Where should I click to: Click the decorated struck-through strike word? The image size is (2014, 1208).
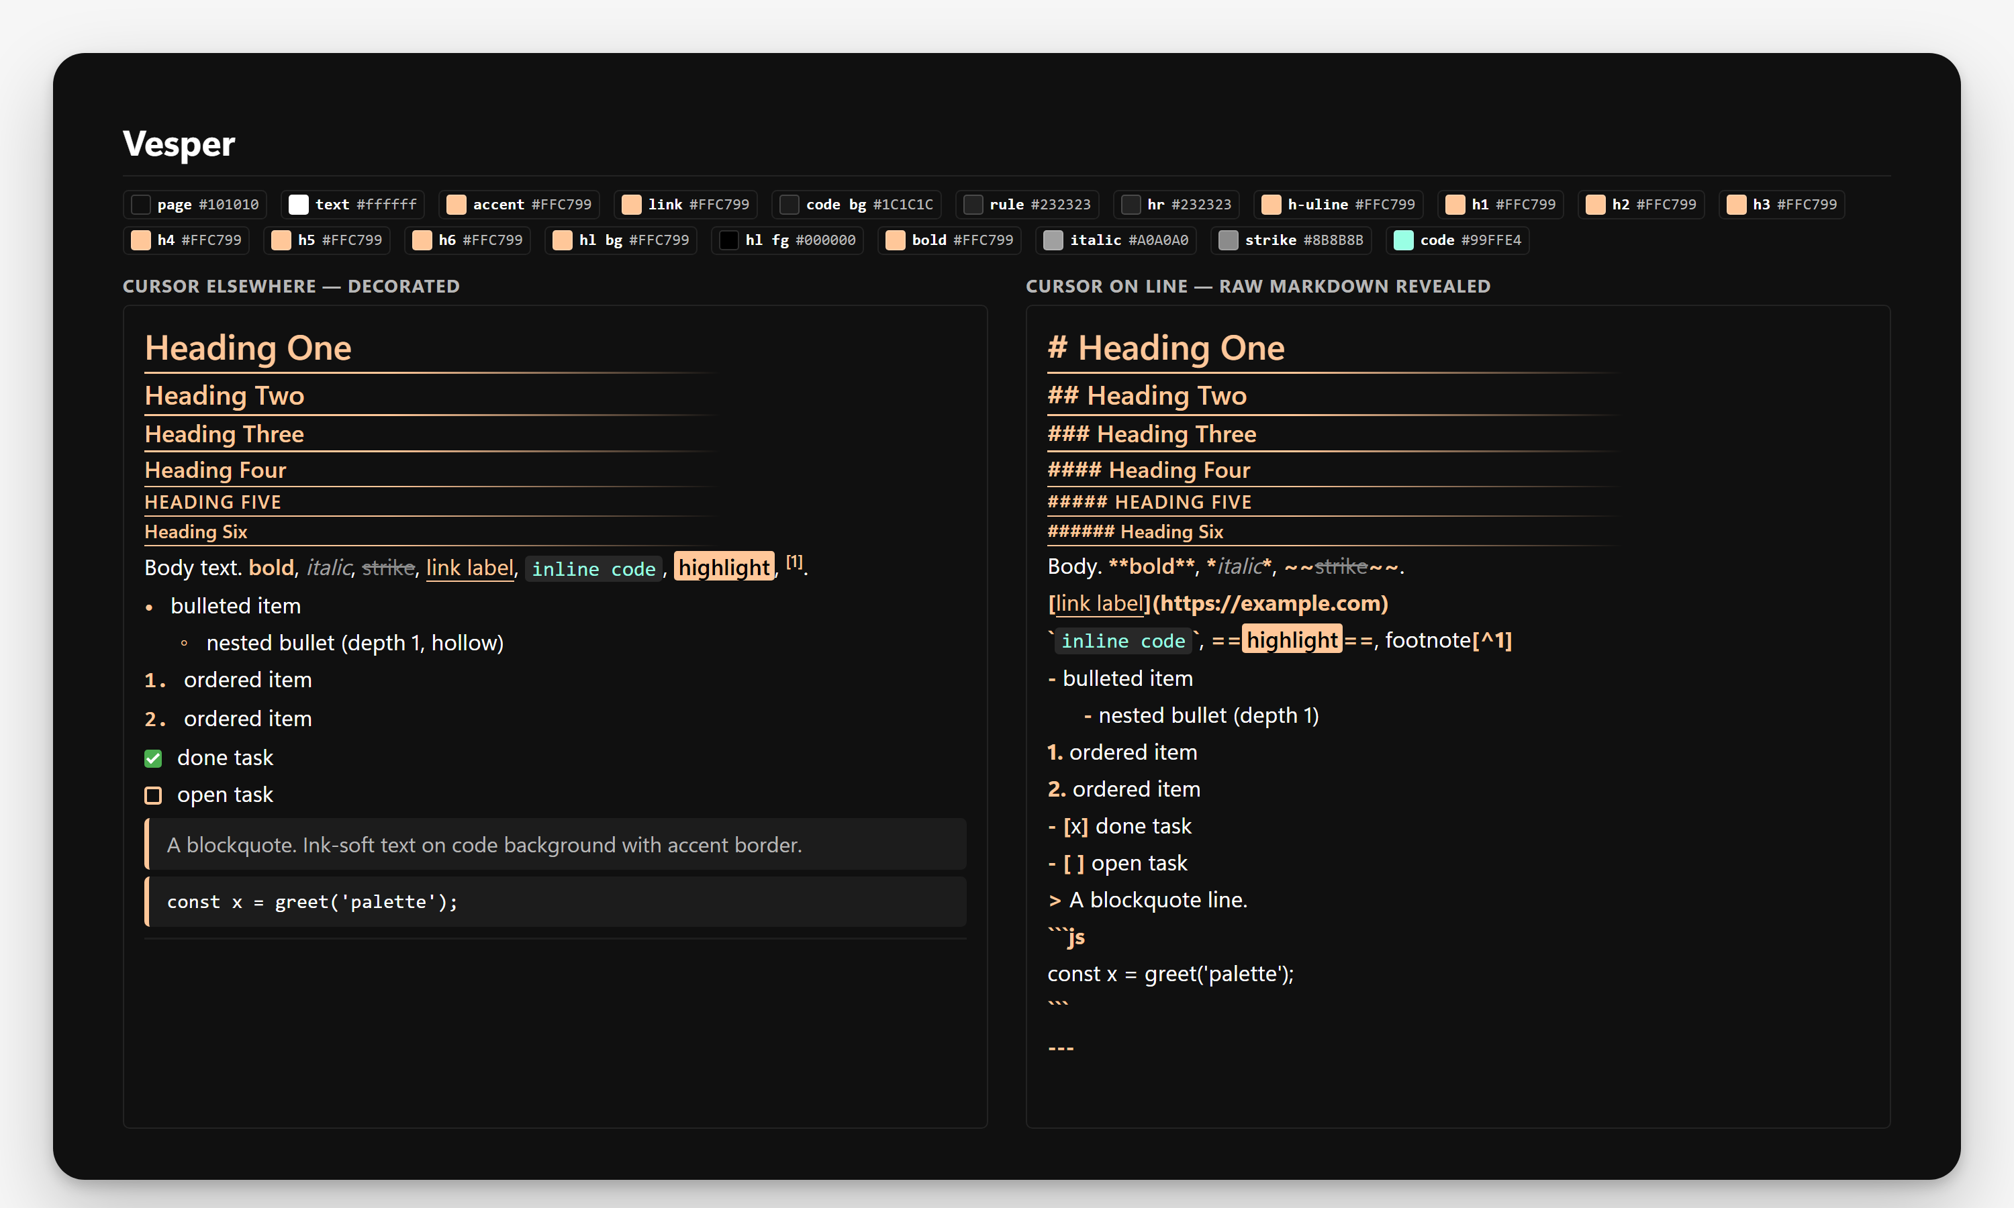coord(388,567)
